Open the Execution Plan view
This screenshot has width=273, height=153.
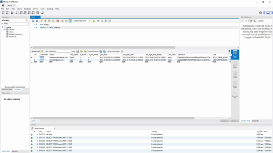tap(235, 94)
